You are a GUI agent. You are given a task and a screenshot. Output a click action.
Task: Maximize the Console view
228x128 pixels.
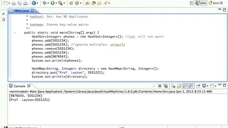(224, 85)
